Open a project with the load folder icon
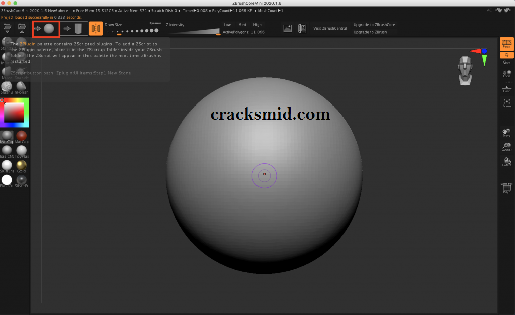Image resolution: width=515 pixels, height=315 pixels. [x=7, y=28]
